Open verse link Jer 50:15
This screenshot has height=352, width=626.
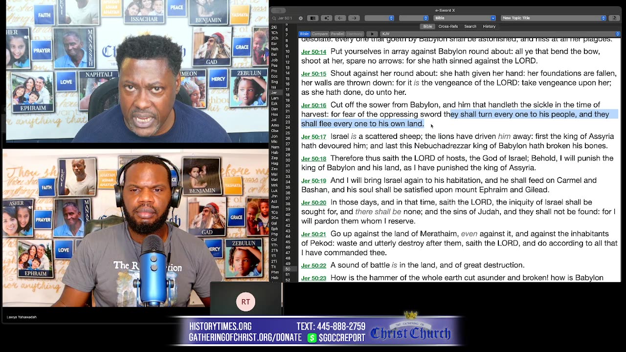pos(313,74)
